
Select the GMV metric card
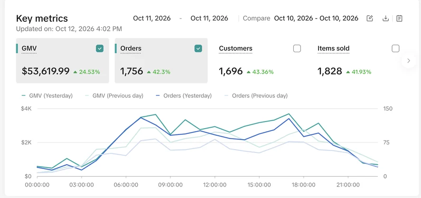[63, 61]
